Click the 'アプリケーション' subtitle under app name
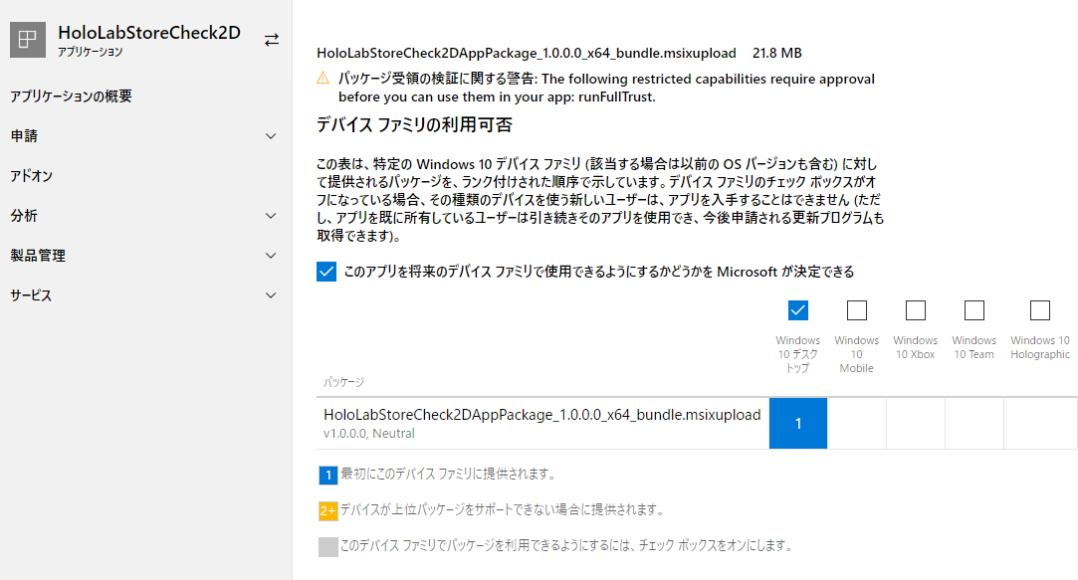The image size is (1078, 580). coord(90,52)
